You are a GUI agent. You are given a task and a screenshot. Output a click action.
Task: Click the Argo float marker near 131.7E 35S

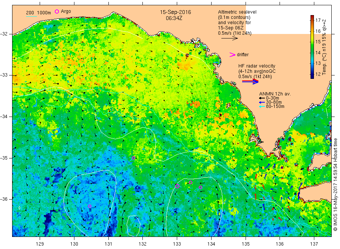tap(134, 158)
